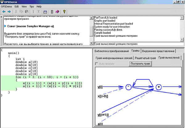Click status field Граф вычислений успешно построен

pos(139,44)
